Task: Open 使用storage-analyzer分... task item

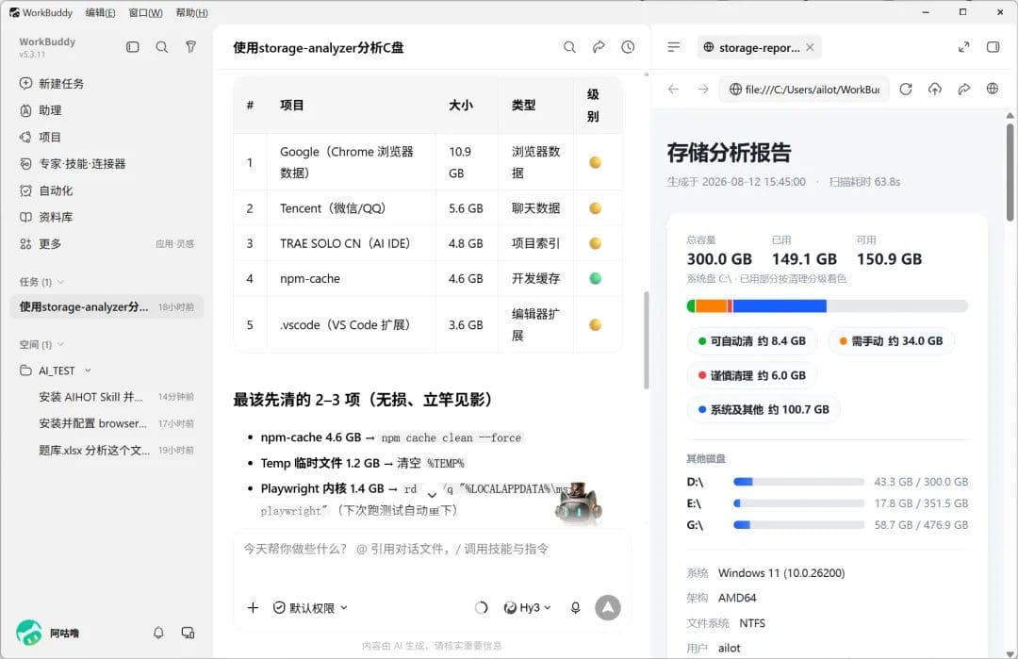Action: [107, 307]
